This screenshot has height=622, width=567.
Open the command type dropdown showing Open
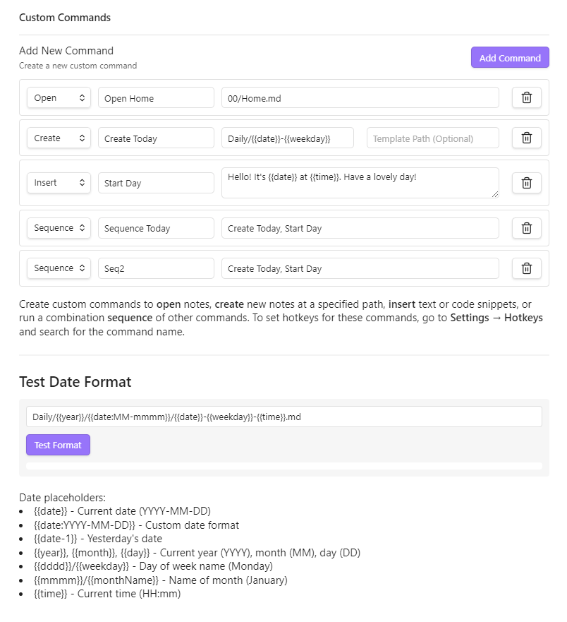(x=59, y=97)
